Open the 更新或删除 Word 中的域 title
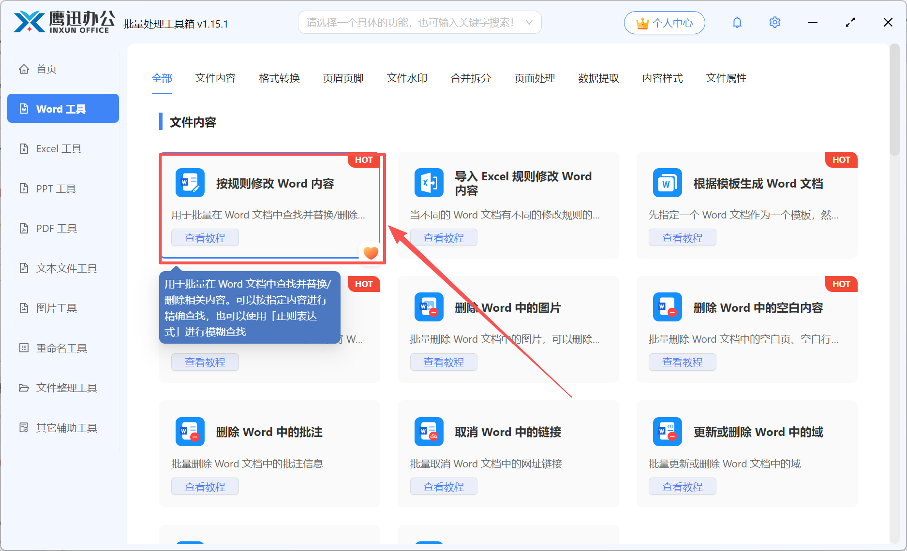The width and height of the screenshot is (907, 551). [758, 432]
